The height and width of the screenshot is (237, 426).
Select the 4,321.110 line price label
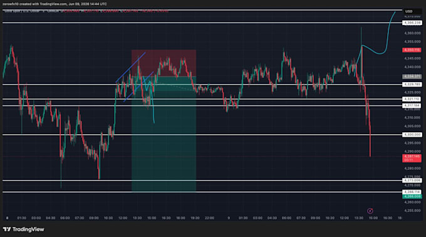412,99
